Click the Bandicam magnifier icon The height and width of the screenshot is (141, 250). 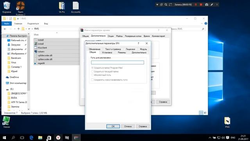click(x=166, y=5)
